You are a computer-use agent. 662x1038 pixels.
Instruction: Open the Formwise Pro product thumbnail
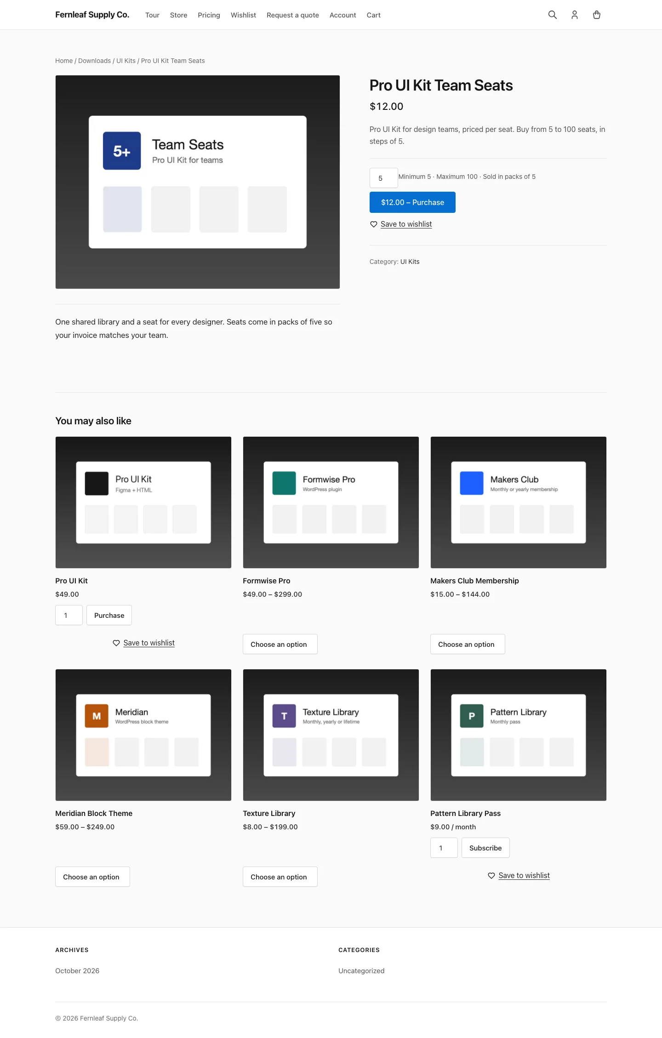pyautogui.click(x=331, y=502)
